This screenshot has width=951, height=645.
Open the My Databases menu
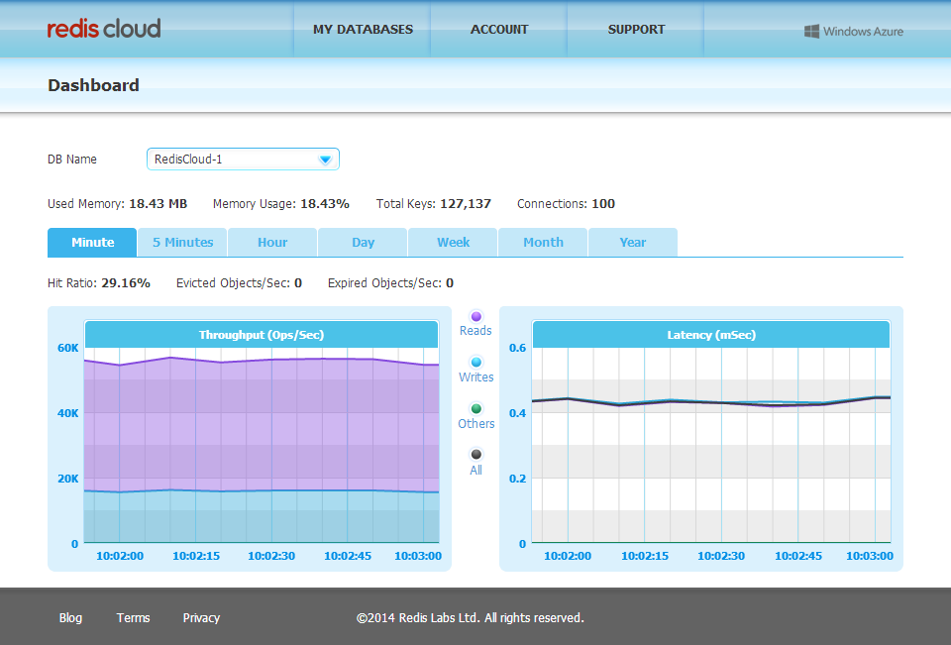[363, 29]
